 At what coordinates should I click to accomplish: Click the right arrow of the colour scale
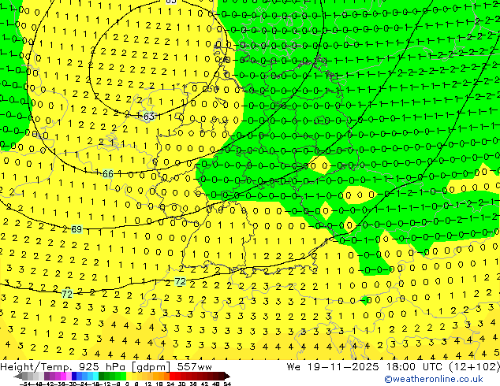pyautogui.click(x=227, y=377)
